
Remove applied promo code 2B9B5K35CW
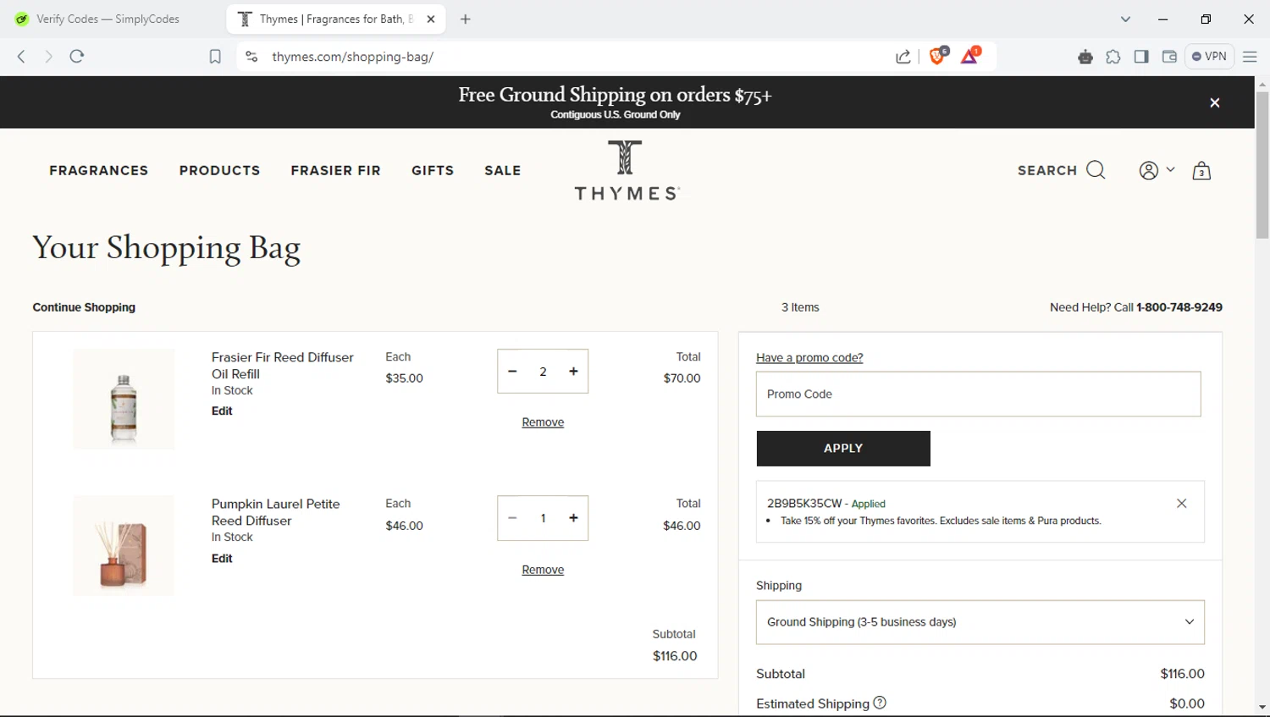point(1181,503)
